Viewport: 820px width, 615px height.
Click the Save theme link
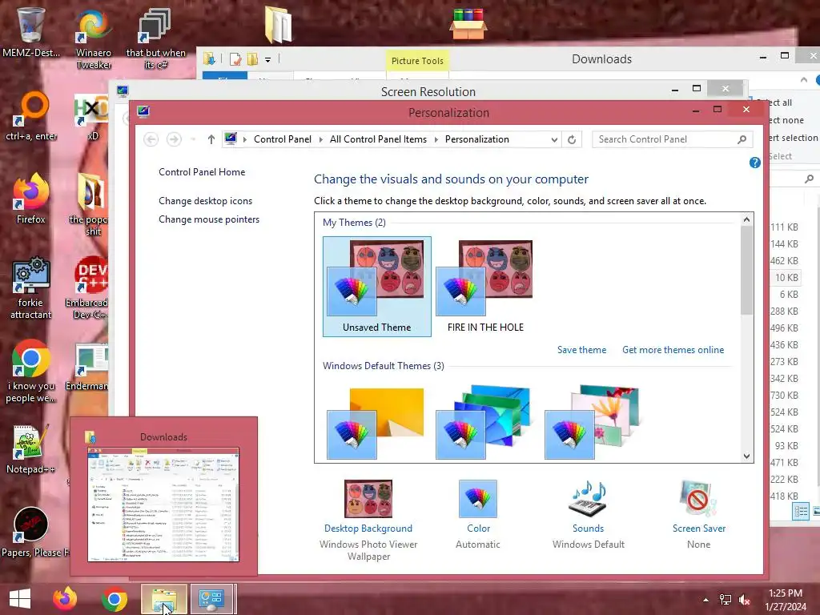[x=581, y=350]
